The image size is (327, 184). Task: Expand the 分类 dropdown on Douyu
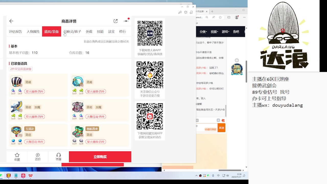tap(203, 32)
